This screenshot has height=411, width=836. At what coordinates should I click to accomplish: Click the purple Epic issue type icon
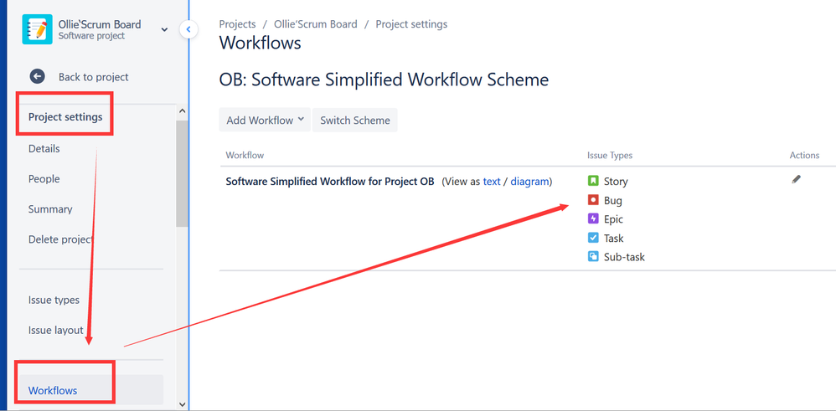tap(593, 218)
